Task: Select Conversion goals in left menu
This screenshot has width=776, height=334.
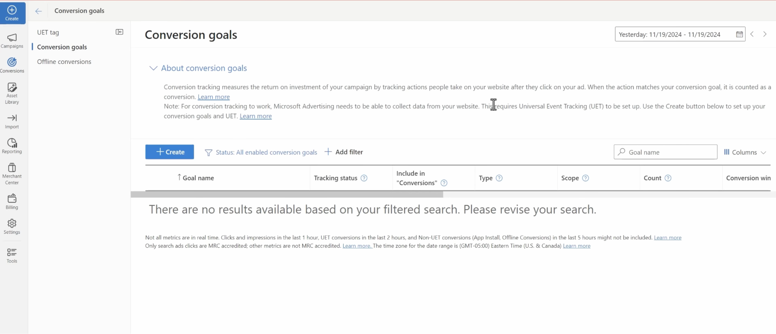Action: pos(62,47)
